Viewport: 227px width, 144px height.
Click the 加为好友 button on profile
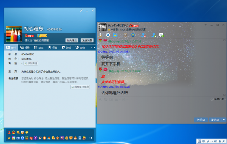tap(72, 40)
